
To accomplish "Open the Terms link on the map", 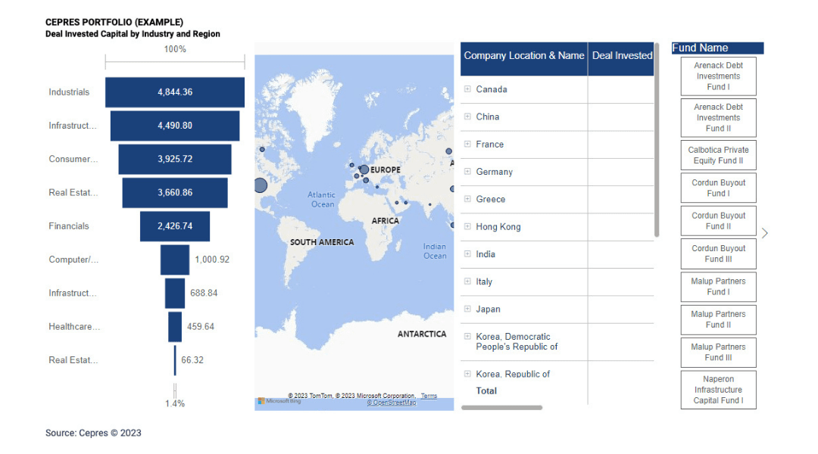I will 429,395.
